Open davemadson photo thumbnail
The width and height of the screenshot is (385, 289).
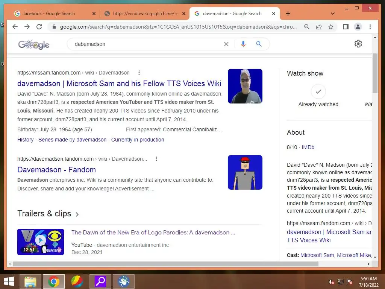245,86
